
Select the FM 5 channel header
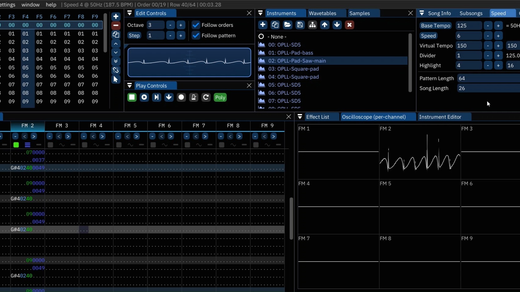point(130,125)
